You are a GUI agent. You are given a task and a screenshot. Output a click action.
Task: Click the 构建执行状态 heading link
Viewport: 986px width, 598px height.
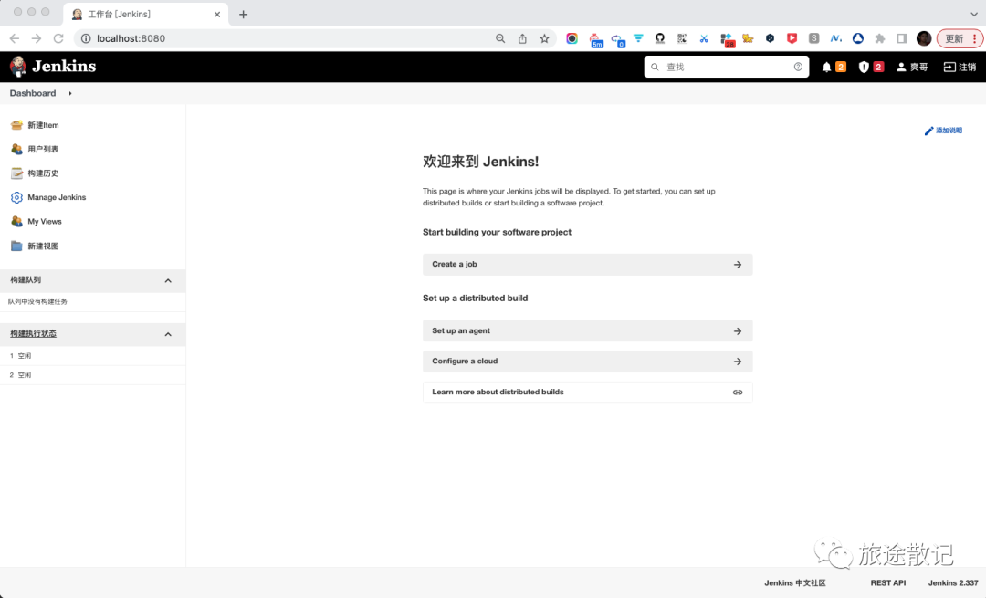[x=34, y=334]
